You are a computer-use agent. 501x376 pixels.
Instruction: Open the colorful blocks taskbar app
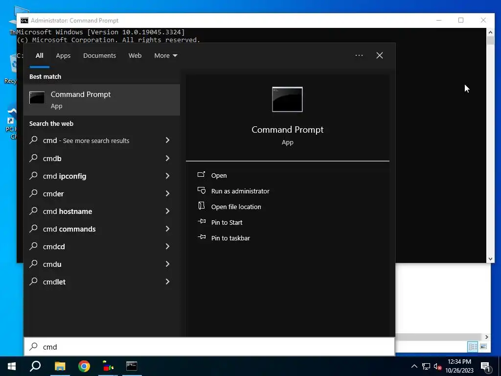108,366
